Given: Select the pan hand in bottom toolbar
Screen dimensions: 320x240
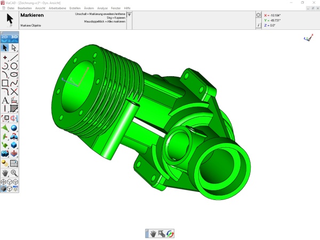Looking at the screenshot, I should tap(153, 234).
